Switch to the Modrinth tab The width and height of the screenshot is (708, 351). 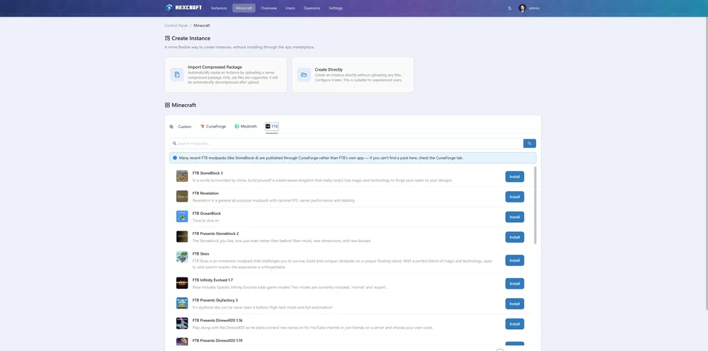click(246, 127)
